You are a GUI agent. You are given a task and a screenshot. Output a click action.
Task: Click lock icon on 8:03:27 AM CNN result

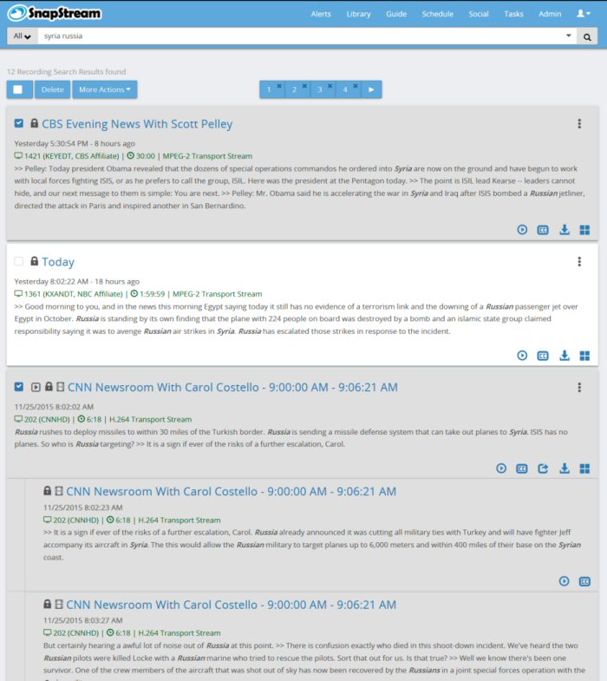[x=48, y=604]
